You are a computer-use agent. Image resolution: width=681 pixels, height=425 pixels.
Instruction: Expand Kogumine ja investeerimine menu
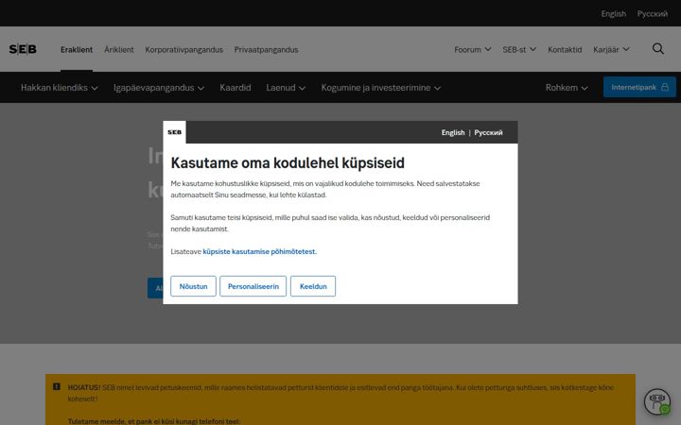click(380, 88)
